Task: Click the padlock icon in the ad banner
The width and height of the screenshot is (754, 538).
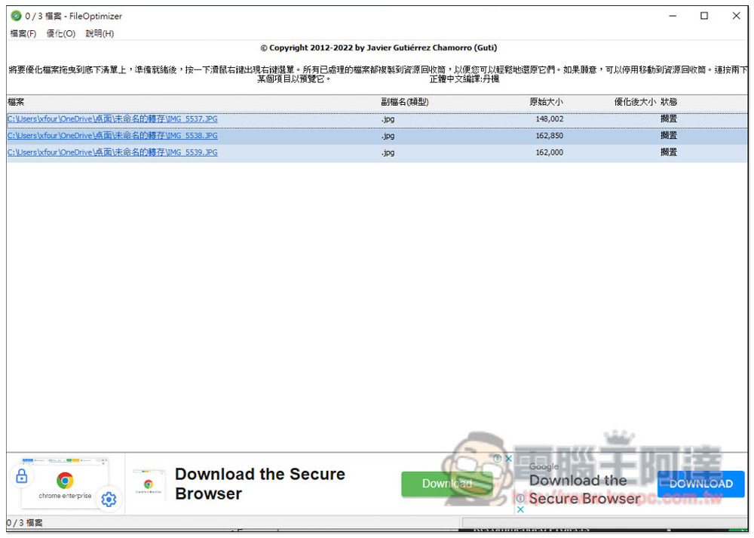Action: pos(21,475)
